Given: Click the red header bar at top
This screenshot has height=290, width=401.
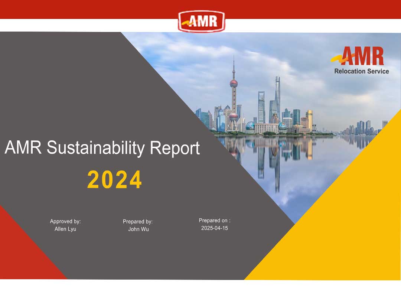Looking at the screenshot, I should [x=93, y=9].
